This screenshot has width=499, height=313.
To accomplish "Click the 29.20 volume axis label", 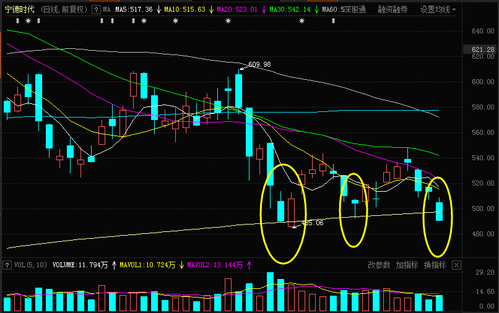I will 485,272.
